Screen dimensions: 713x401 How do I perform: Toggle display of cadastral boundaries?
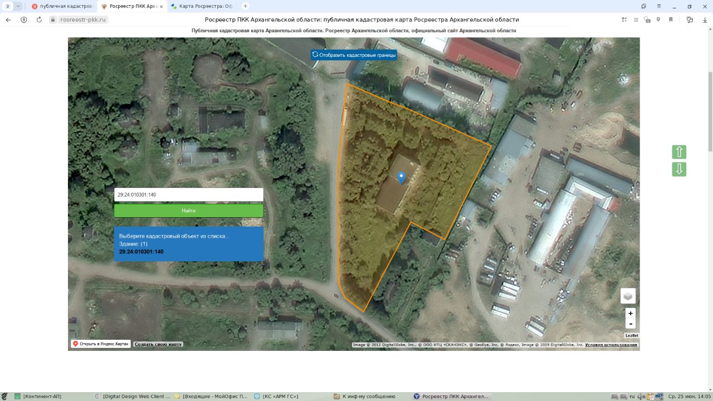354,55
